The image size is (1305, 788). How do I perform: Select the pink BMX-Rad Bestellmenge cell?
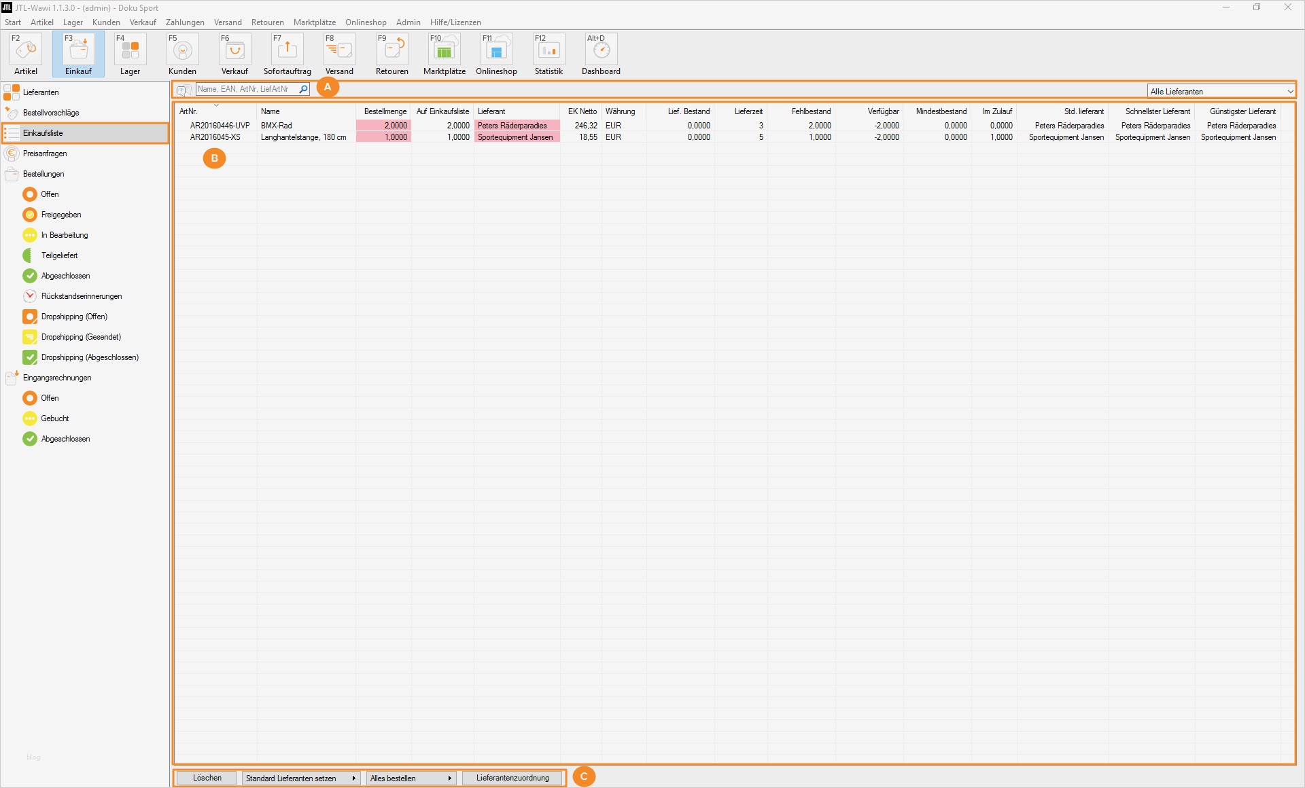pos(384,126)
